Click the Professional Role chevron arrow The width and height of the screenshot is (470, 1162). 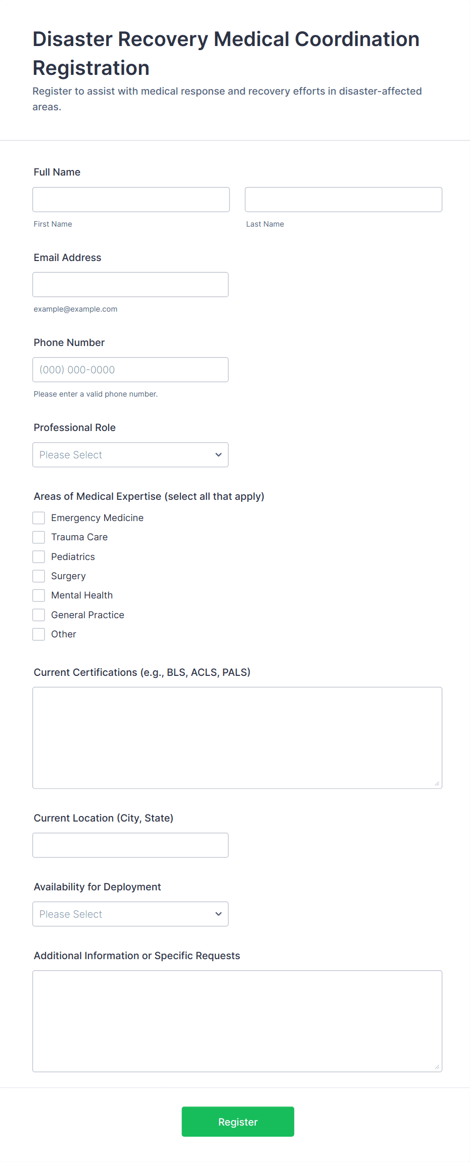[218, 454]
